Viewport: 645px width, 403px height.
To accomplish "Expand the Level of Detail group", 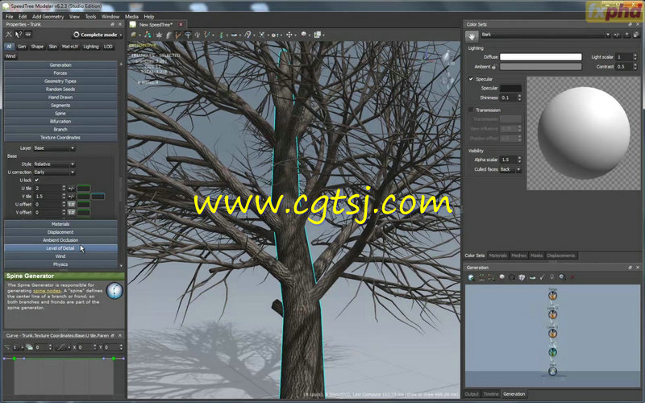I will pyautogui.click(x=60, y=248).
